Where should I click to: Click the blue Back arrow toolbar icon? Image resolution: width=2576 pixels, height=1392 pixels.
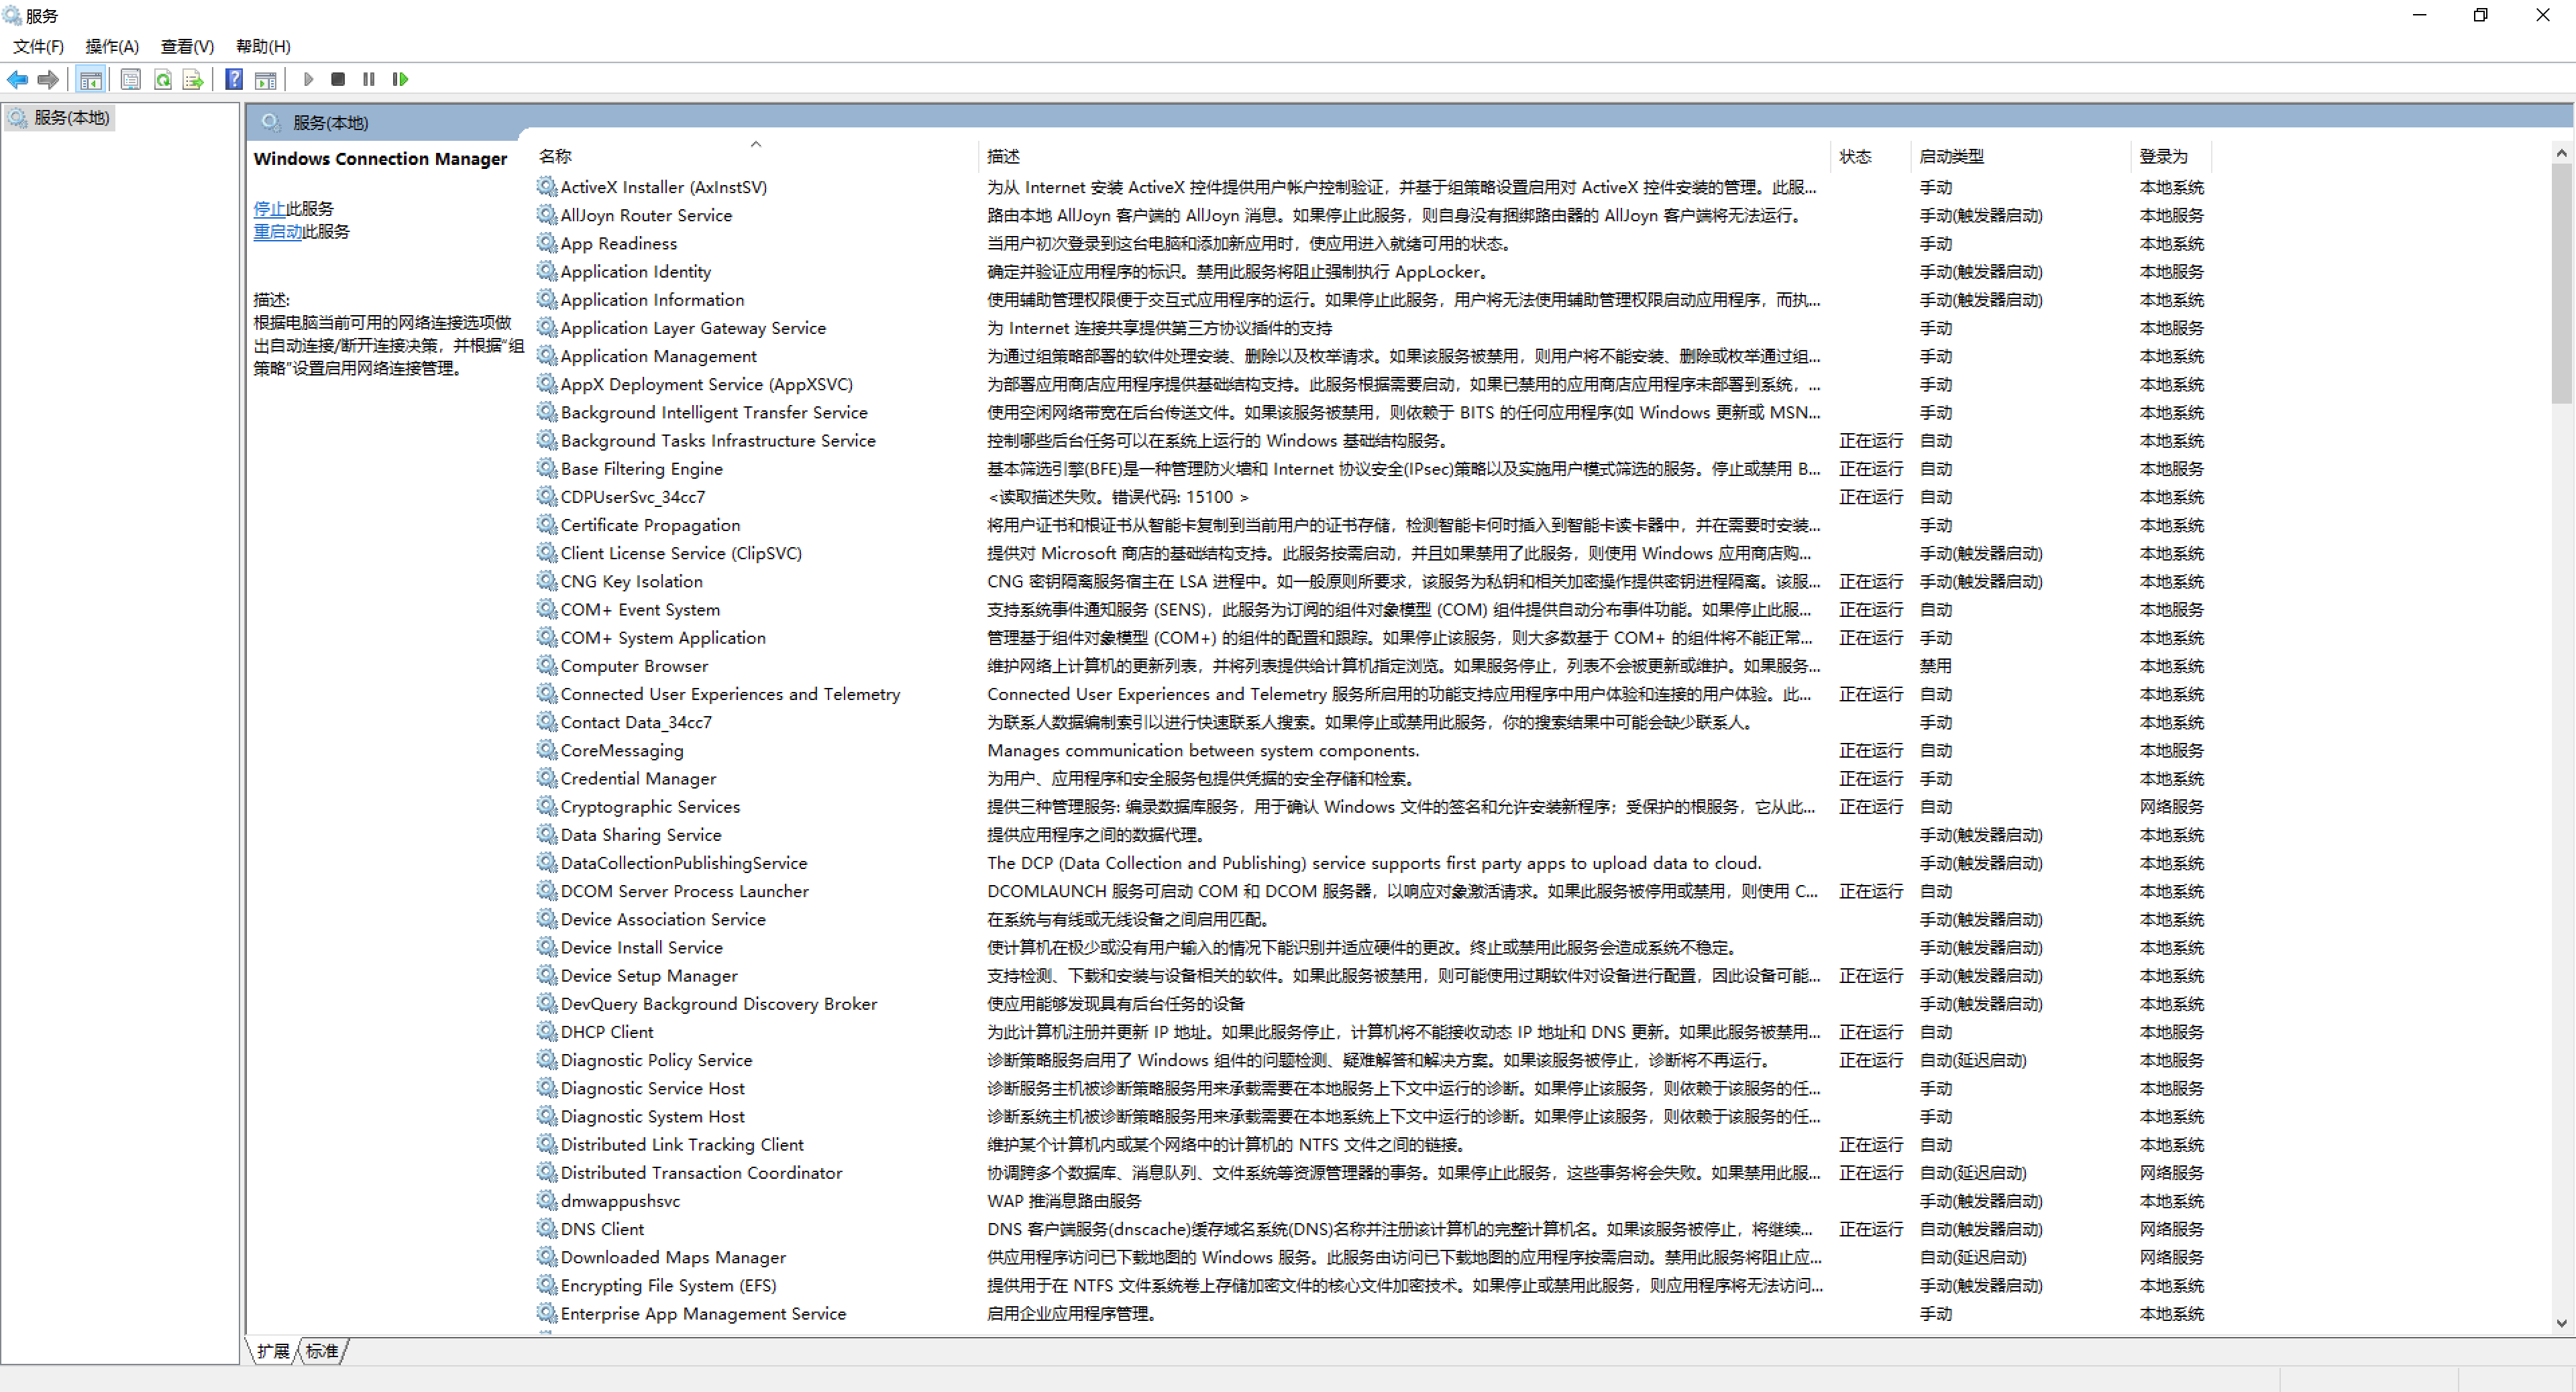(x=17, y=79)
